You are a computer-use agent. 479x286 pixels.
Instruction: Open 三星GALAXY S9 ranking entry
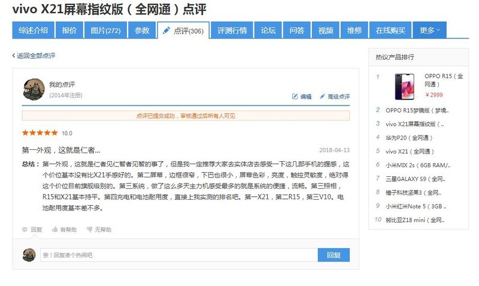pyautogui.click(x=416, y=179)
